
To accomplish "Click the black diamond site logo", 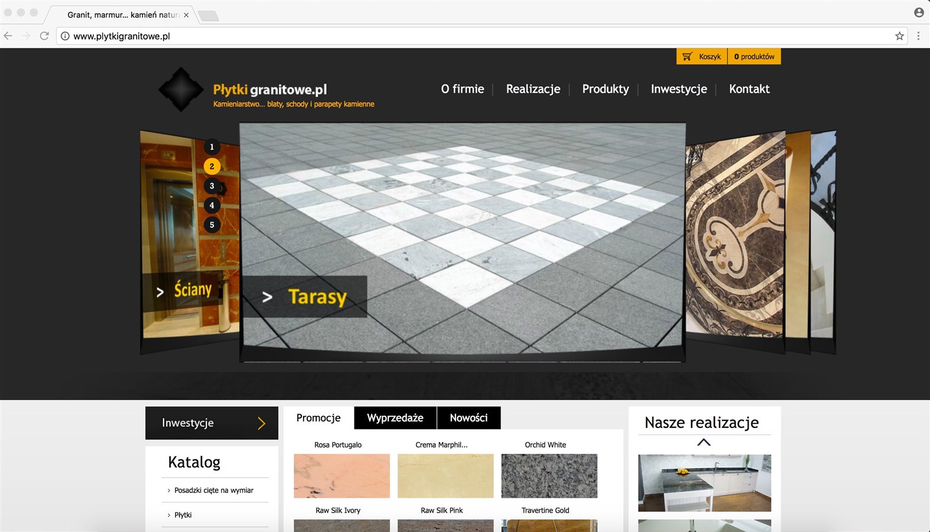I will click(x=181, y=89).
